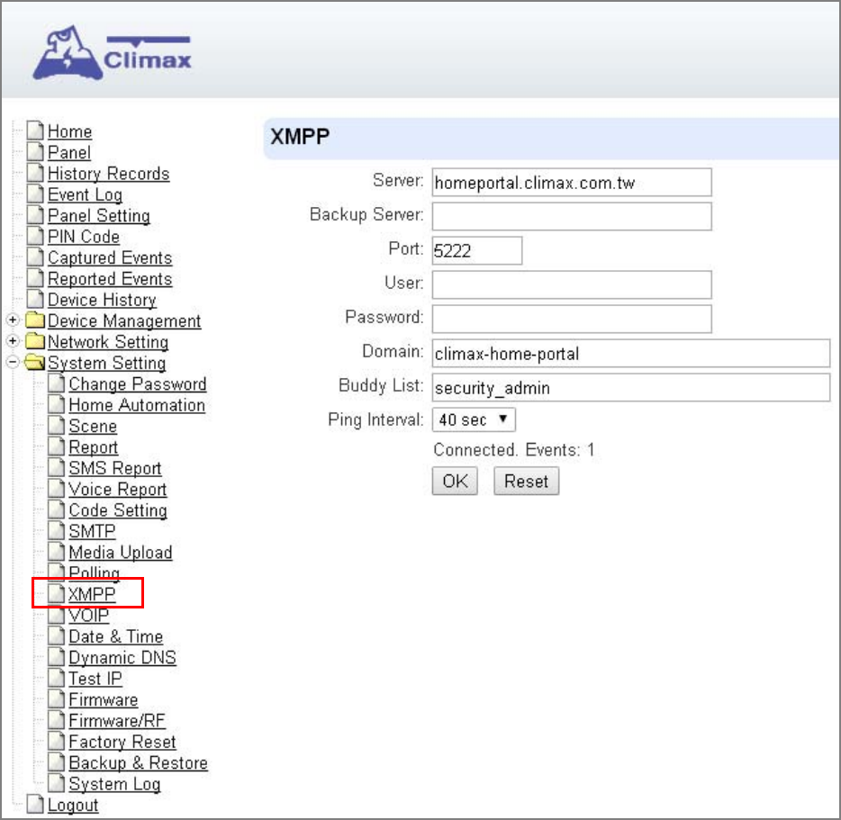This screenshot has height=820, width=841.
Task: View Captured Events
Action: pyautogui.click(x=110, y=257)
